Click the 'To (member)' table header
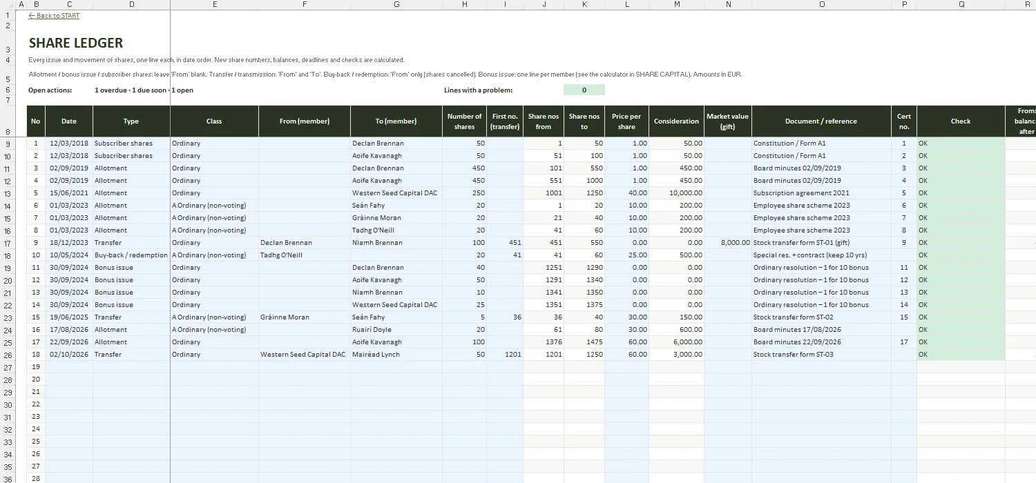1036x483 pixels. [396, 121]
